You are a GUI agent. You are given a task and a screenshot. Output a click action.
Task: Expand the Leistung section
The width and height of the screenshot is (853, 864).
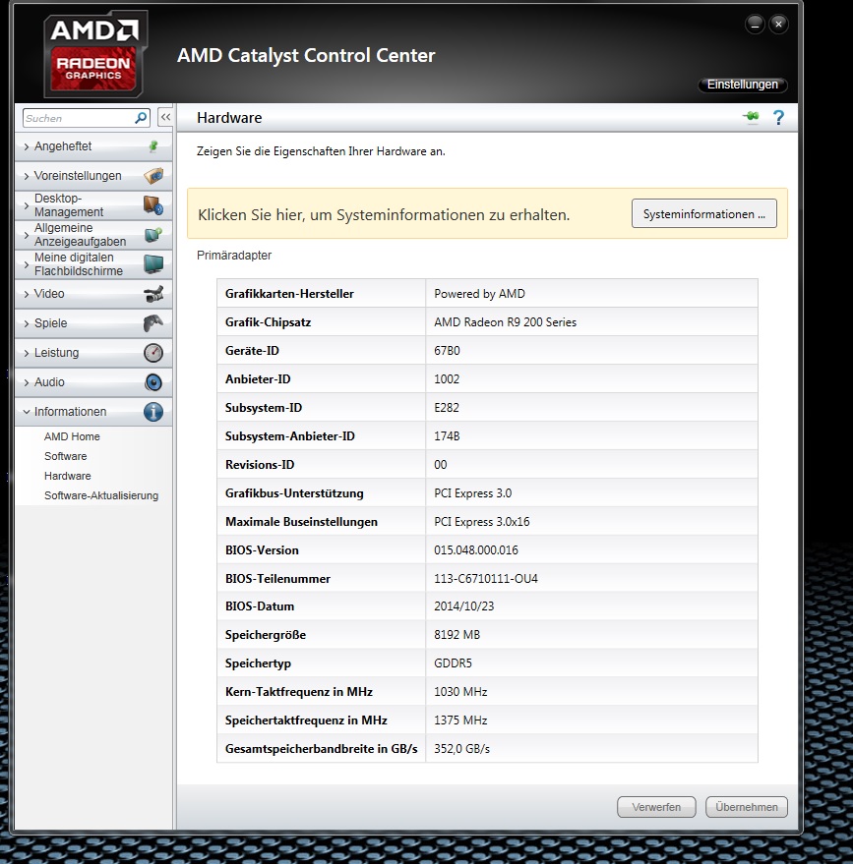tap(93, 353)
